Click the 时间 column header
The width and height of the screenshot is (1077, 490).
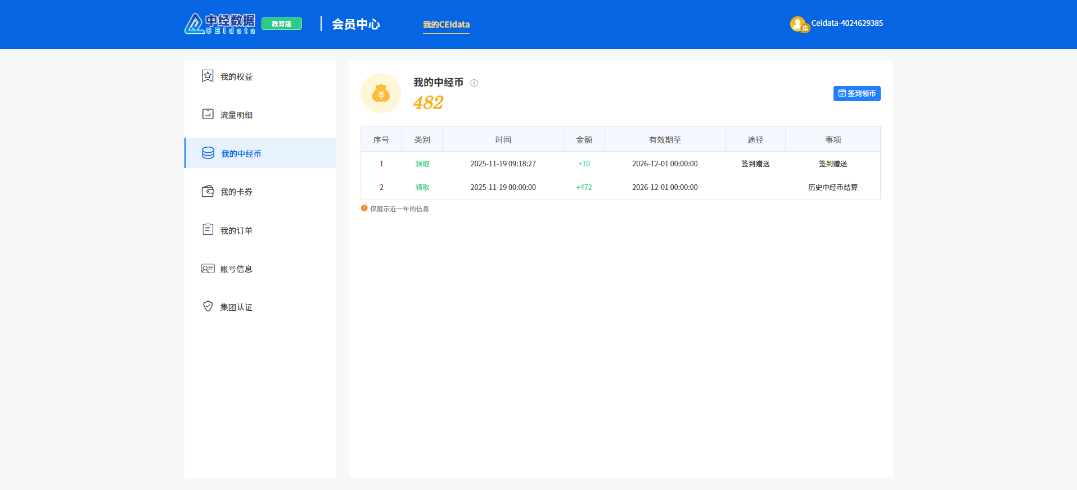pyautogui.click(x=503, y=139)
